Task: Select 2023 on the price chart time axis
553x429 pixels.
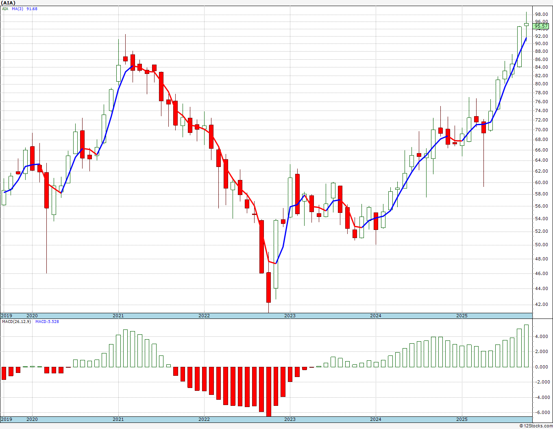Action: [290, 316]
